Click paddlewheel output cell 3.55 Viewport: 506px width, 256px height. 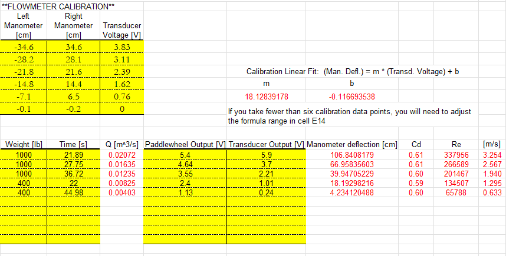coord(185,174)
